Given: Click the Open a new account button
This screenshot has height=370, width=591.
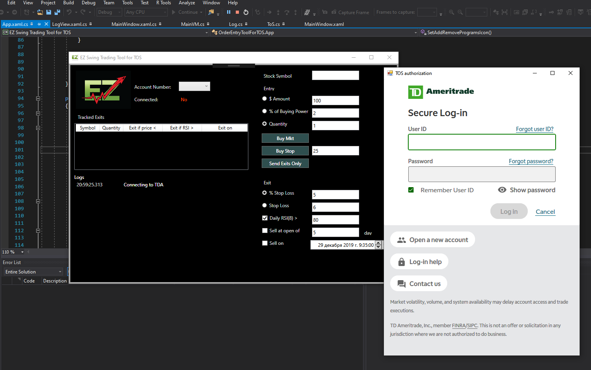Looking at the screenshot, I should (x=433, y=240).
